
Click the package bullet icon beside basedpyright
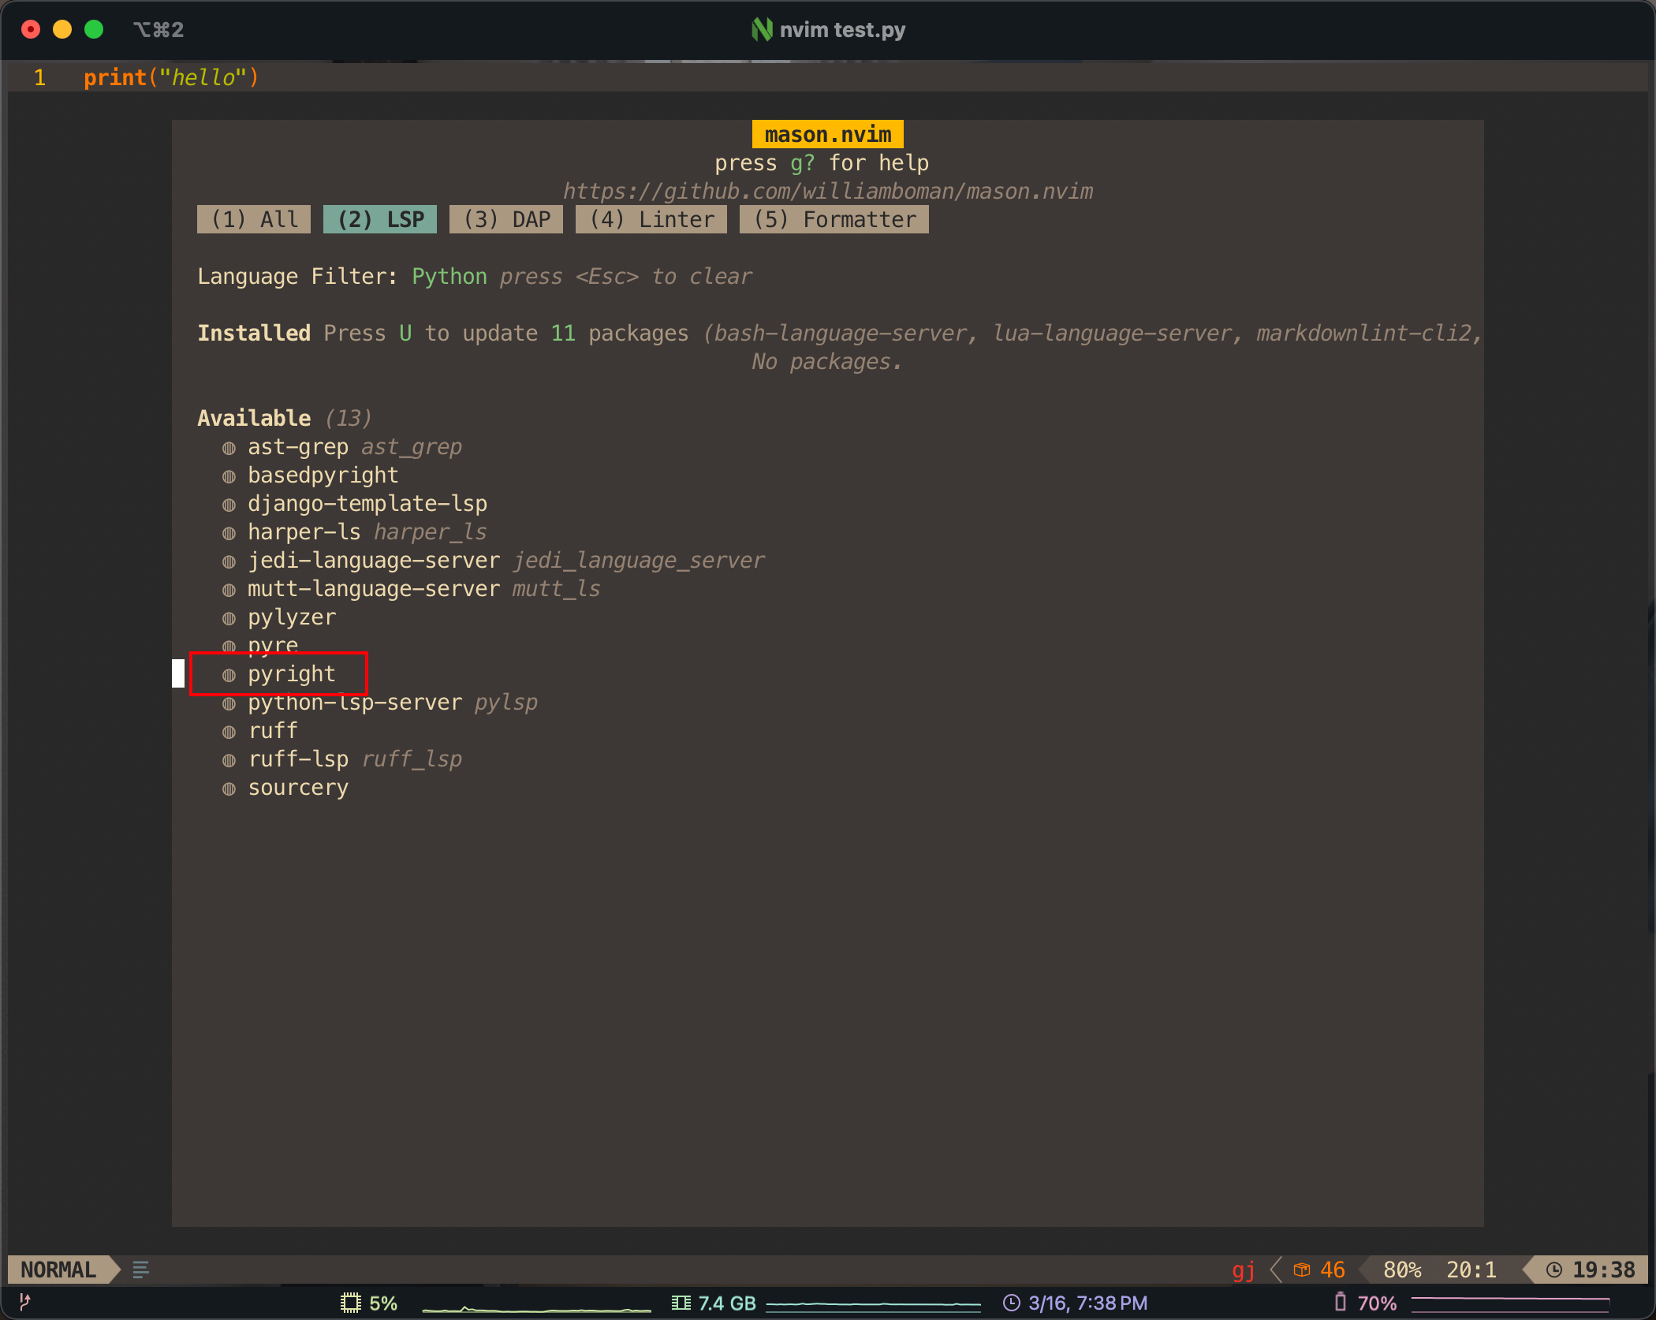coord(229,476)
